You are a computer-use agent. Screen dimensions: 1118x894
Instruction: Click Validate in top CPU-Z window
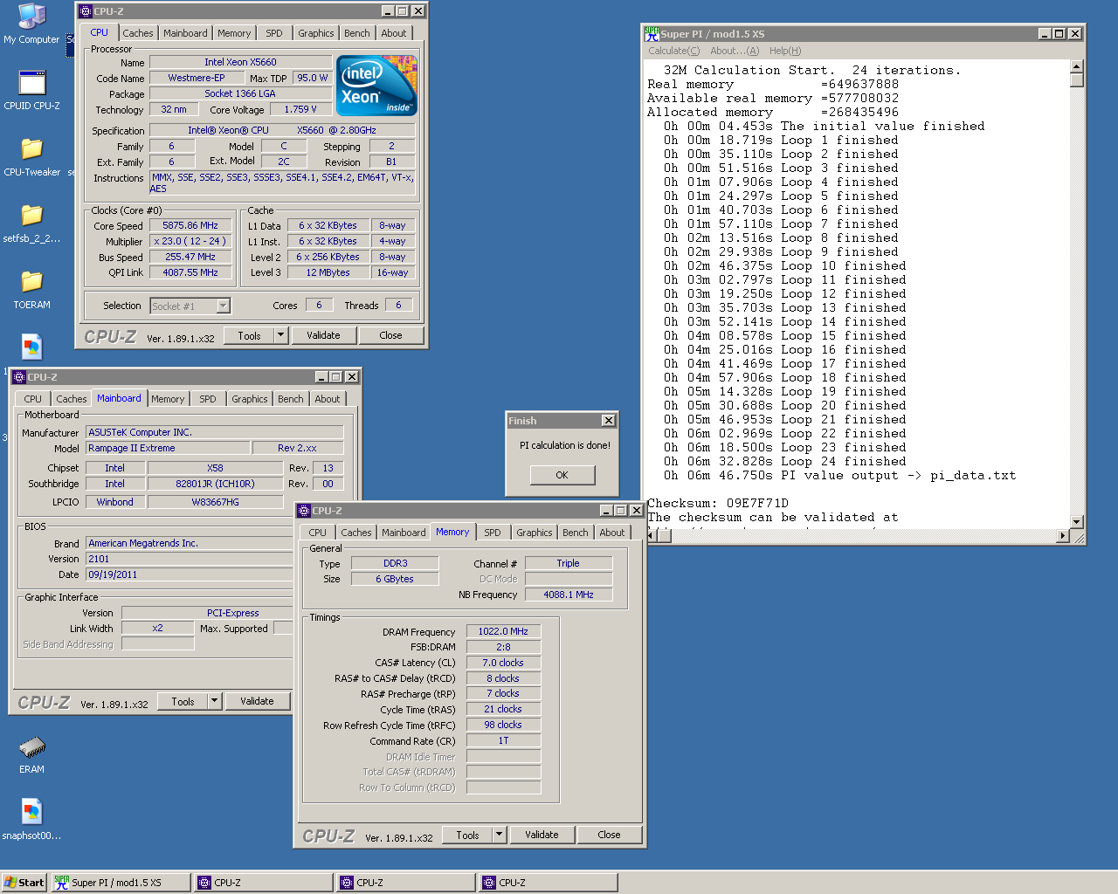pyautogui.click(x=323, y=335)
